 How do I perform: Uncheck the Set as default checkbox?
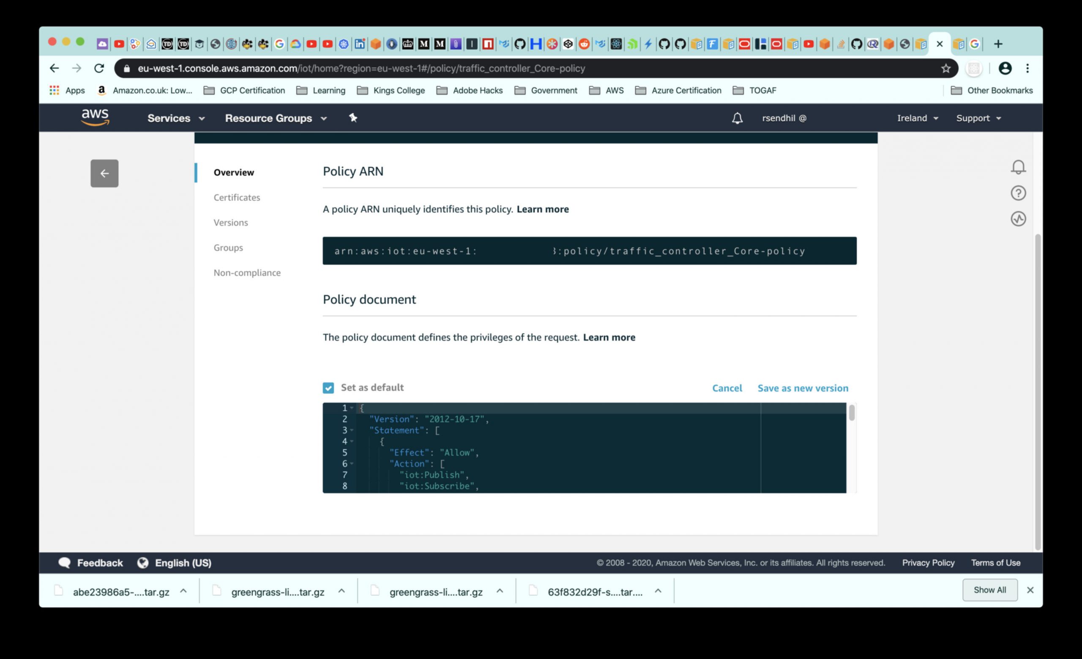(x=328, y=388)
